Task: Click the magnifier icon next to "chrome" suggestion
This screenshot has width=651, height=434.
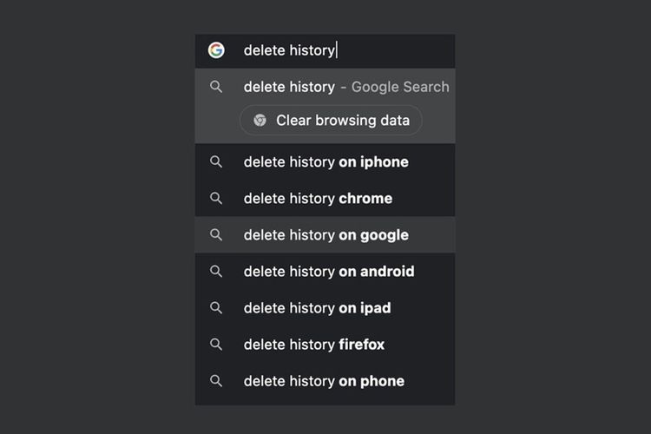Action: (x=216, y=198)
